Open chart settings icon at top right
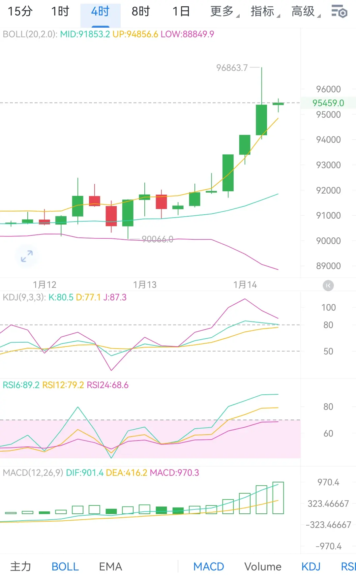Viewport: 356px width, 580px height. coord(339,12)
